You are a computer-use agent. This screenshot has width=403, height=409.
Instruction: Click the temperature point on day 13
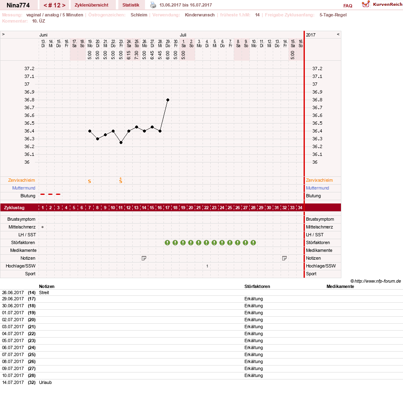point(136,127)
